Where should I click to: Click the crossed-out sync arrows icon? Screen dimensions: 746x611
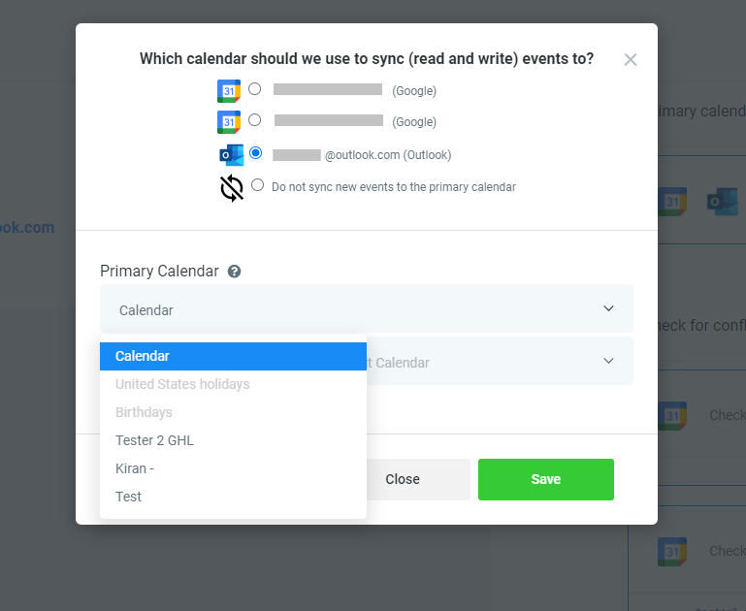[232, 188]
